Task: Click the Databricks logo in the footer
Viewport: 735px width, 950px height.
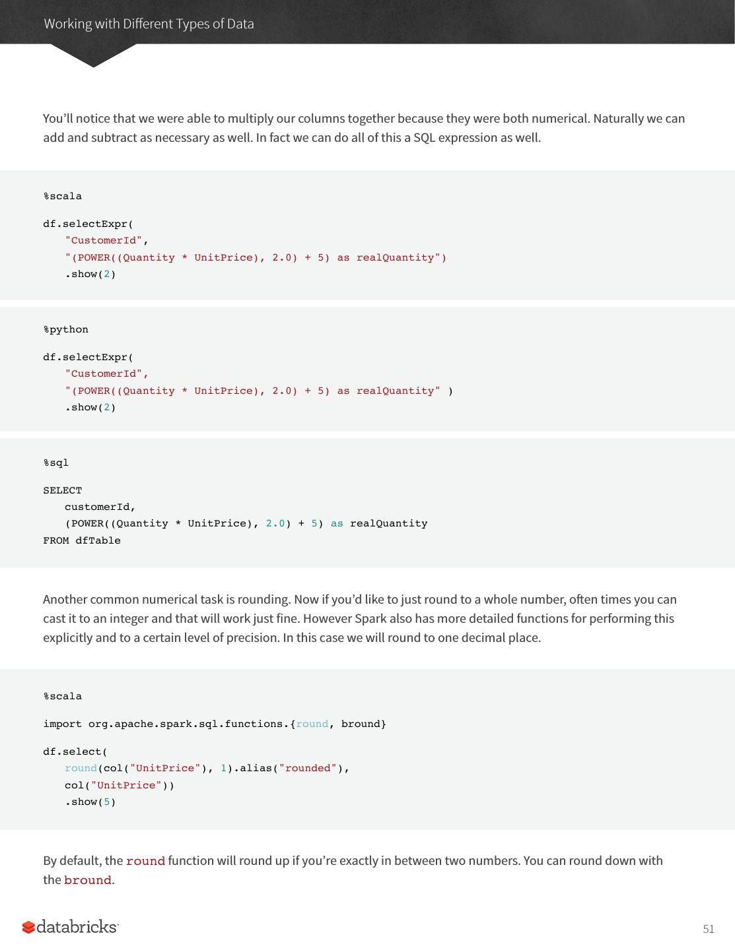Action: [x=70, y=927]
